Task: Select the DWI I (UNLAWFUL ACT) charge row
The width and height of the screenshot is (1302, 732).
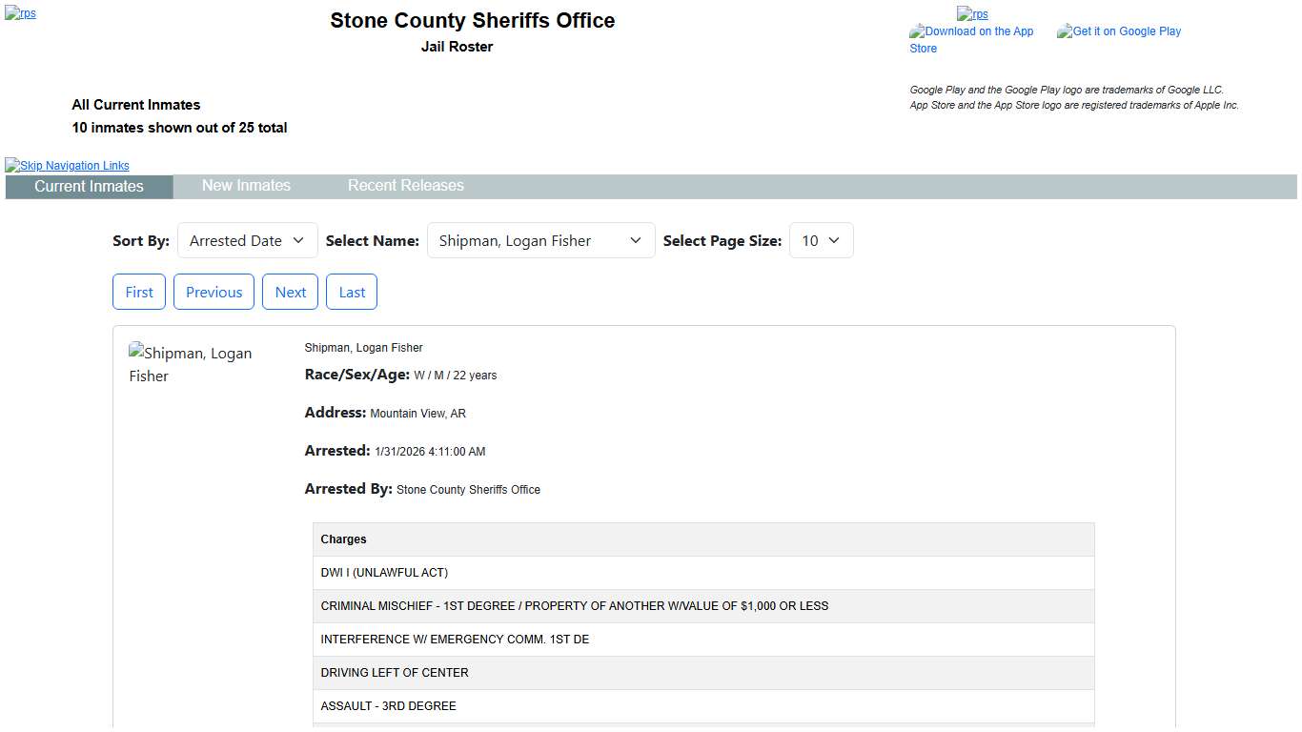Action: pos(703,573)
